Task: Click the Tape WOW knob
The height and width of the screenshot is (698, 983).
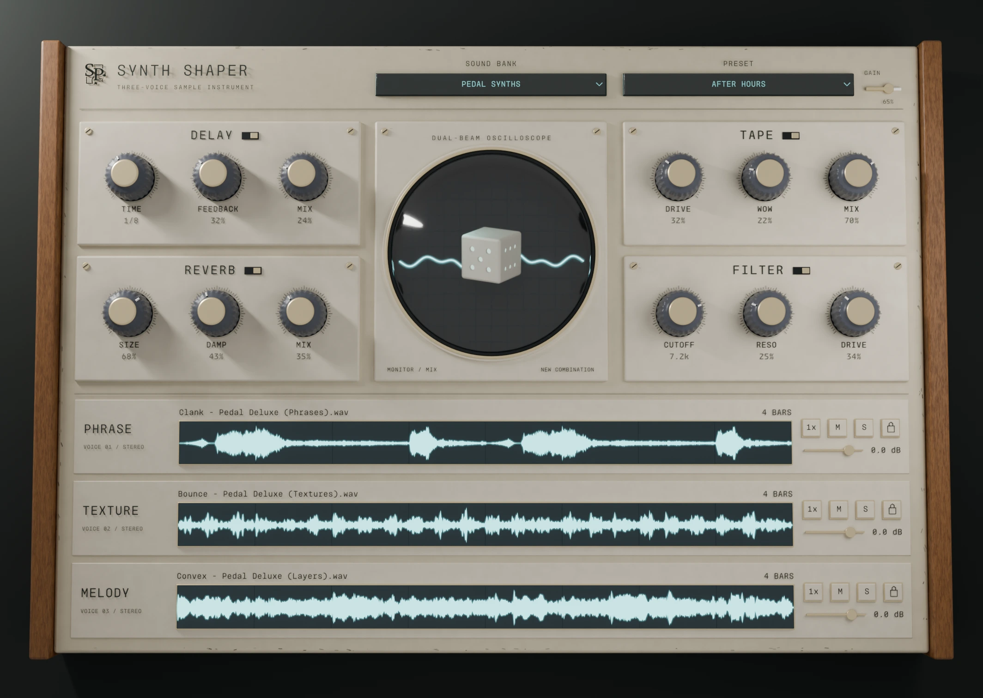Action: [x=765, y=176]
